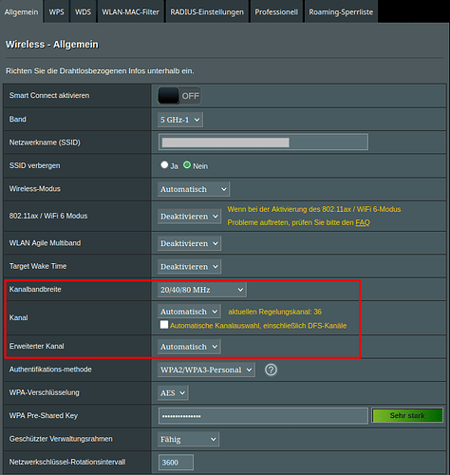
Task: Toggle the Smart Connect aktivieren switch
Action: pyautogui.click(x=179, y=96)
